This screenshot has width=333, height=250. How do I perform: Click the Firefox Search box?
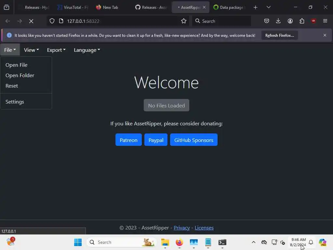[x=221, y=21]
